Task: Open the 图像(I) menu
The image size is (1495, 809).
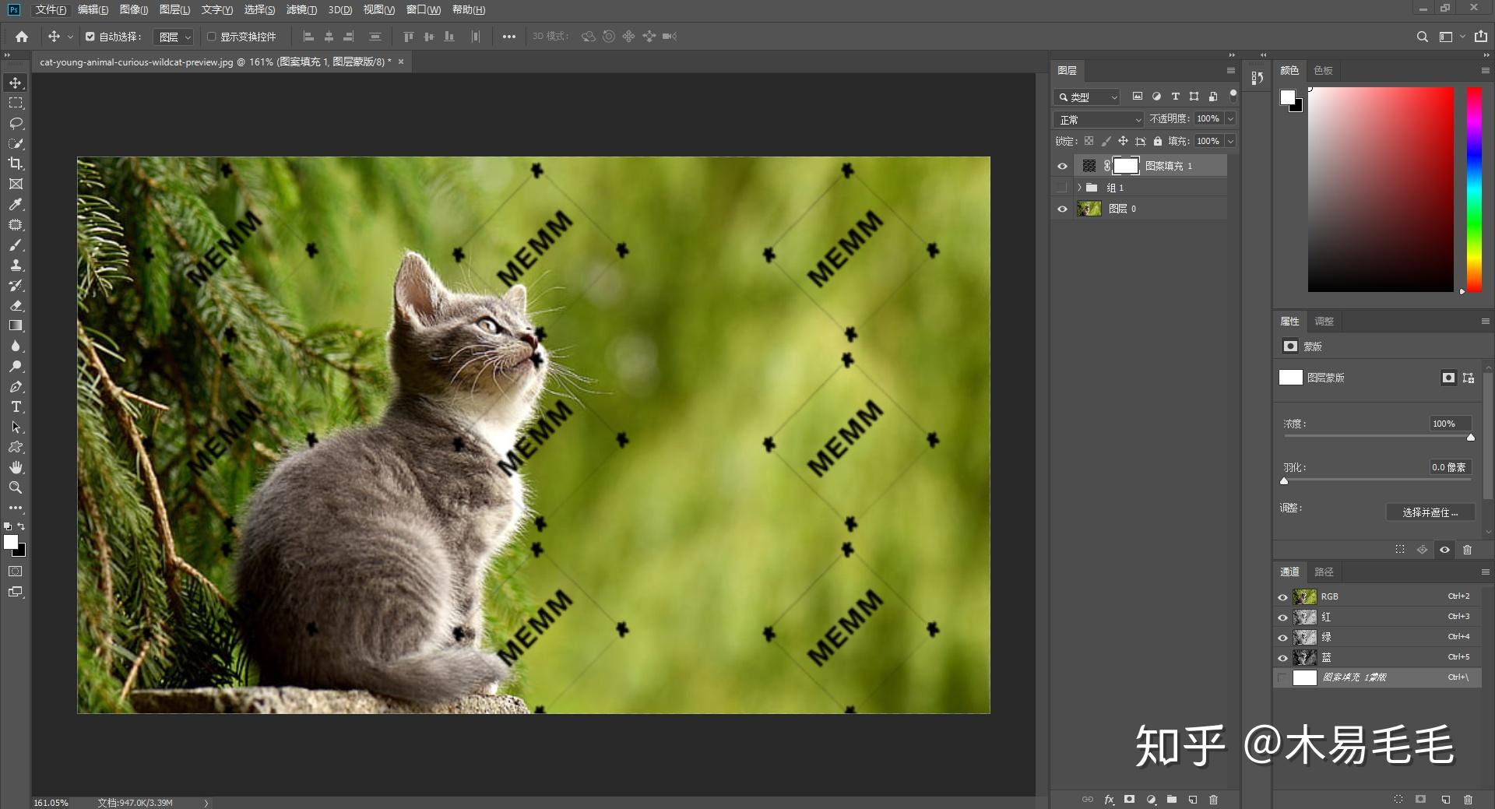Action: pyautogui.click(x=134, y=10)
